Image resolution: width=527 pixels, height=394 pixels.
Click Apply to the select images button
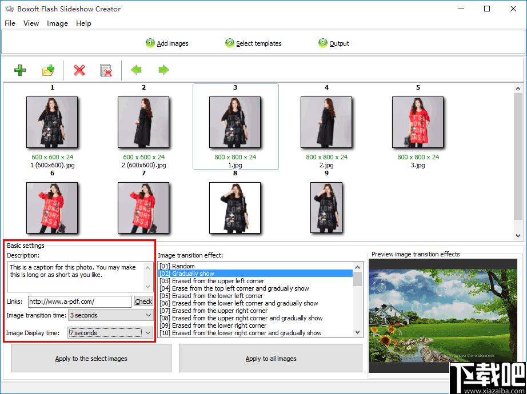[91, 359]
